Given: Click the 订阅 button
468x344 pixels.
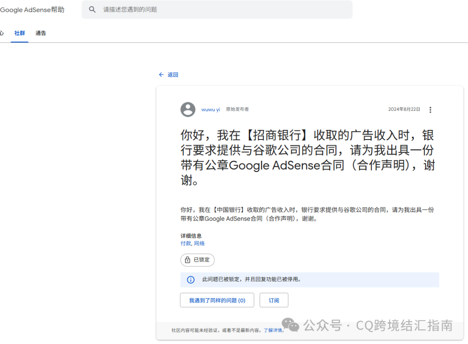Looking at the screenshot, I should [x=274, y=300].
